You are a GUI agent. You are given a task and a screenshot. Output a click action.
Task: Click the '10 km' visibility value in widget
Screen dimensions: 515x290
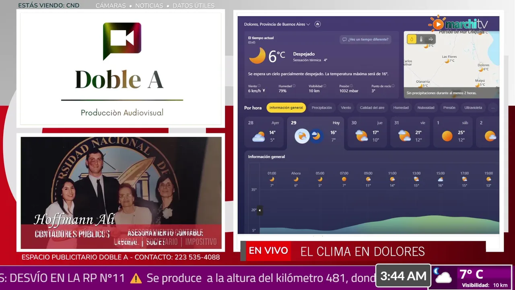click(314, 91)
